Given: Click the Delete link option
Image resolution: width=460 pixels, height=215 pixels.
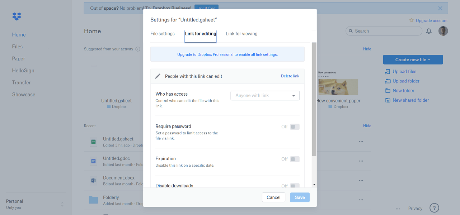Looking at the screenshot, I should click(x=290, y=76).
